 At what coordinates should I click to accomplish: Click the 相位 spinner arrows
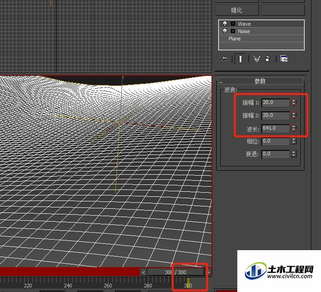[294, 141]
